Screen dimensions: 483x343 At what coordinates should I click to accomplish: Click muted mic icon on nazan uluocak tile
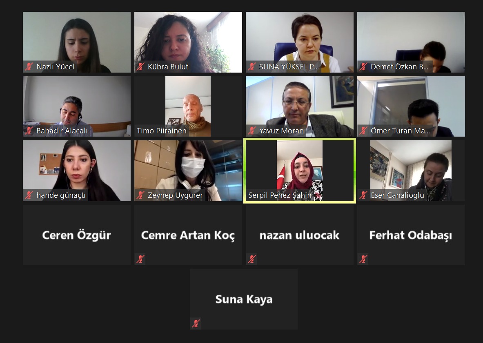[x=252, y=259]
